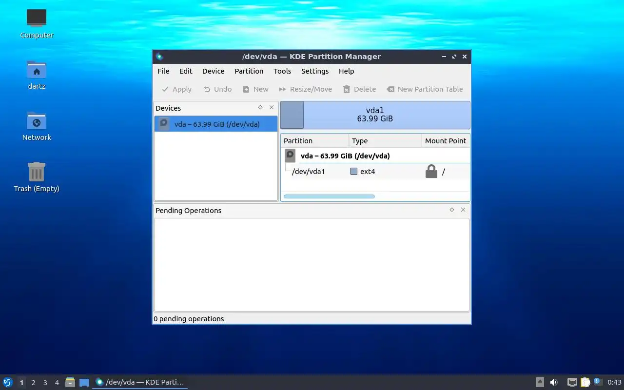Click KDE Partition Manager taskbar entry
This screenshot has height=390, width=624.
pos(140,382)
